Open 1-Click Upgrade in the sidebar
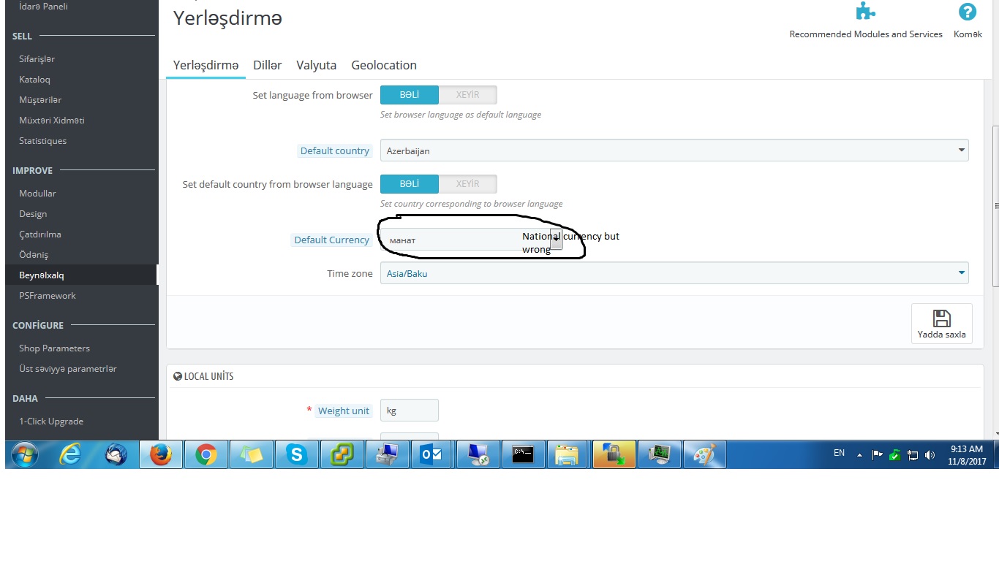This screenshot has width=999, height=561. click(51, 421)
